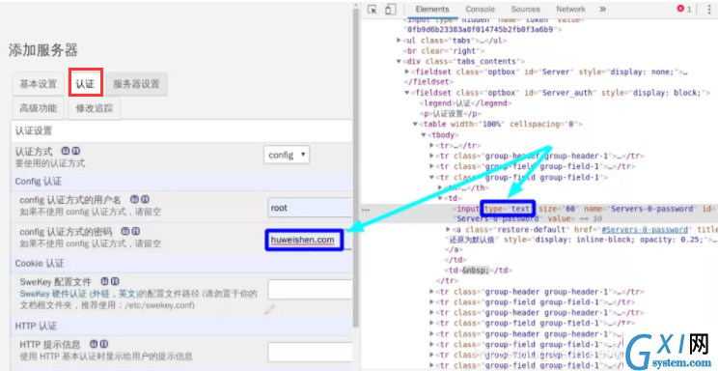Activate the DevTools inspect element picker icon
The width and height of the screenshot is (718, 371).
373,10
